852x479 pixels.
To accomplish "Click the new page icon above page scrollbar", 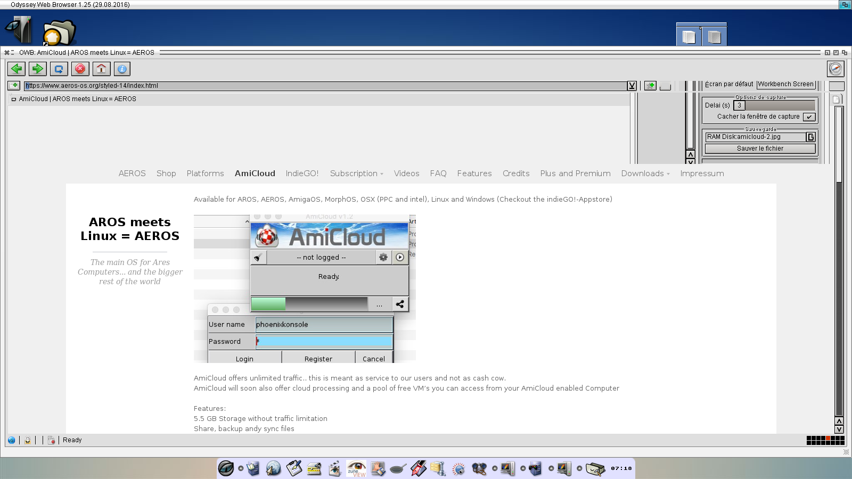I will tap(837, 99).
